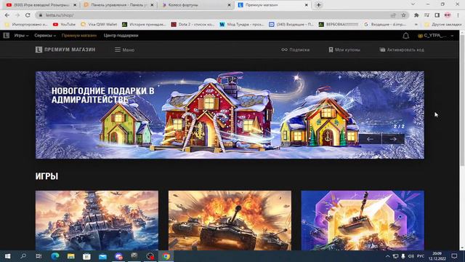465x262 pixels.
Task: Switch to the YouTube Игра tab
Action: click(x=41, y=5)
